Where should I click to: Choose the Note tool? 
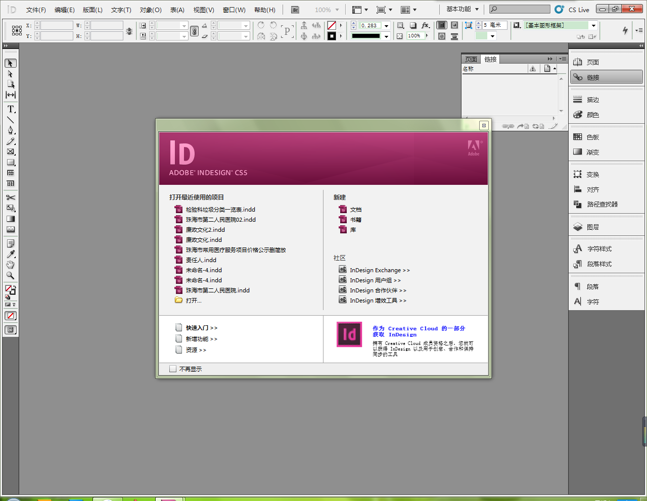point(11,243)
